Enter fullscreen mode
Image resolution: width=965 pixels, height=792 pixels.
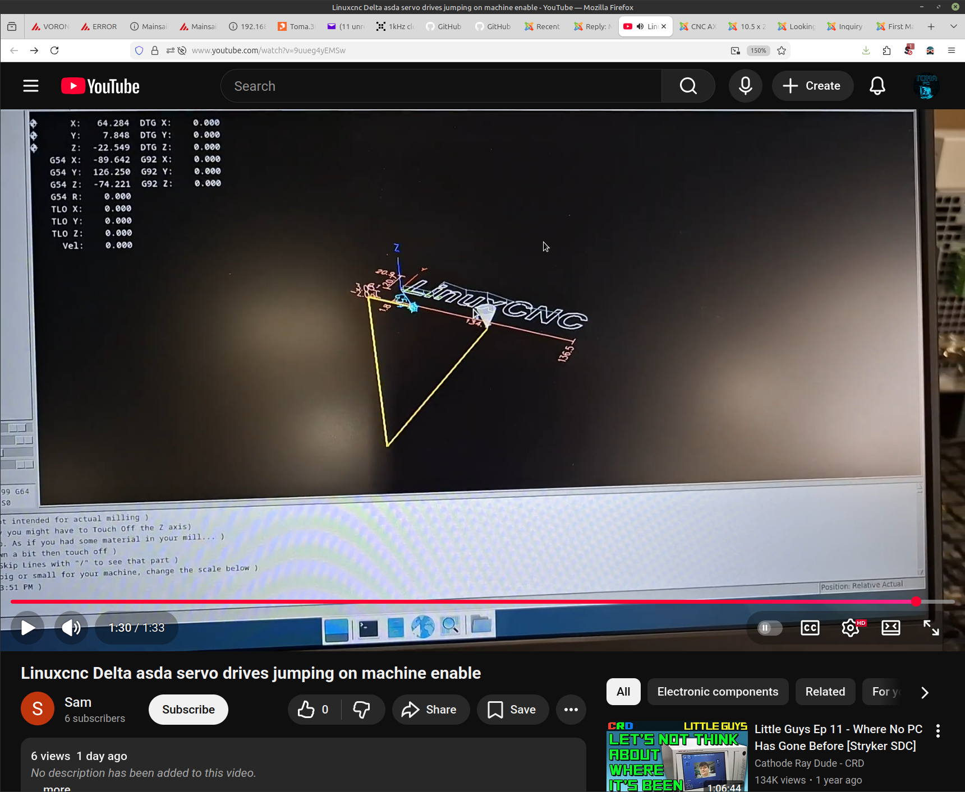(x=931, y=628)
